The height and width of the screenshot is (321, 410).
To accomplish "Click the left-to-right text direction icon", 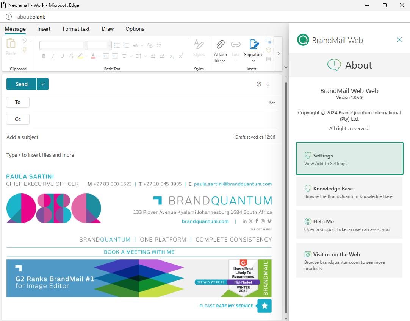I will click(153, 56).
